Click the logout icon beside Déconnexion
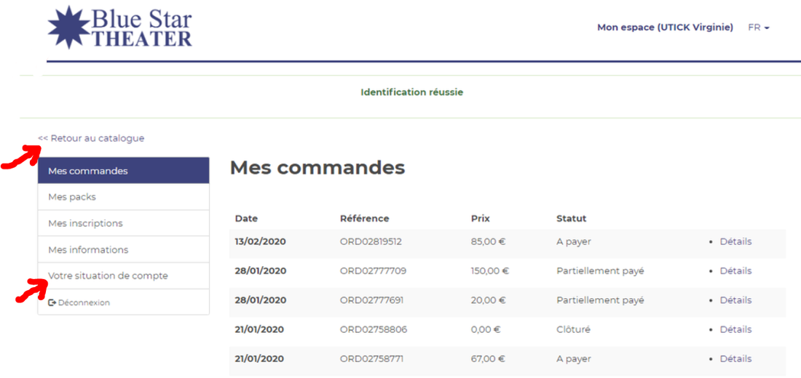The width and height of the screenshot is (801, 378). click(52, 302)
